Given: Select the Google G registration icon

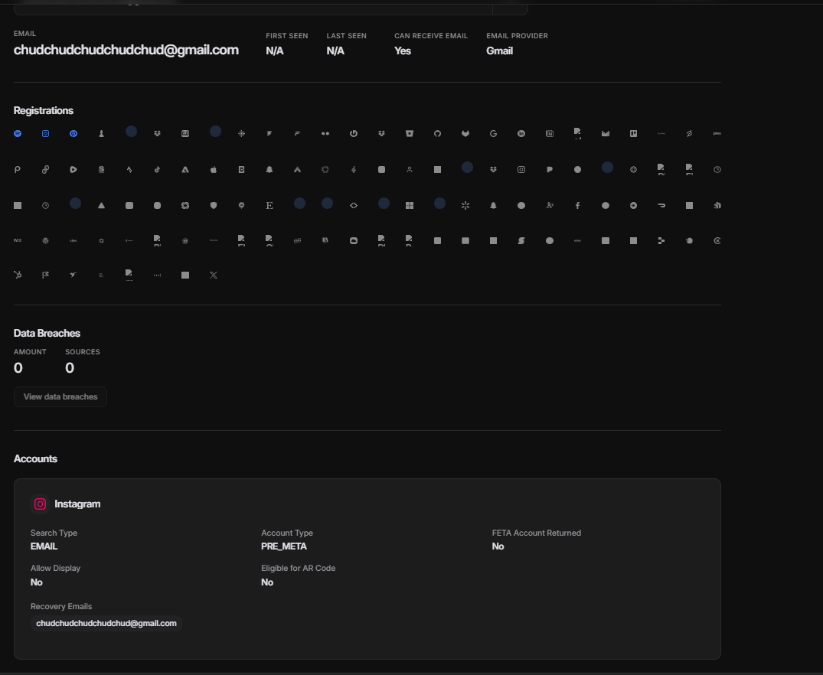Looking at the screenshot, I should 493,134.
